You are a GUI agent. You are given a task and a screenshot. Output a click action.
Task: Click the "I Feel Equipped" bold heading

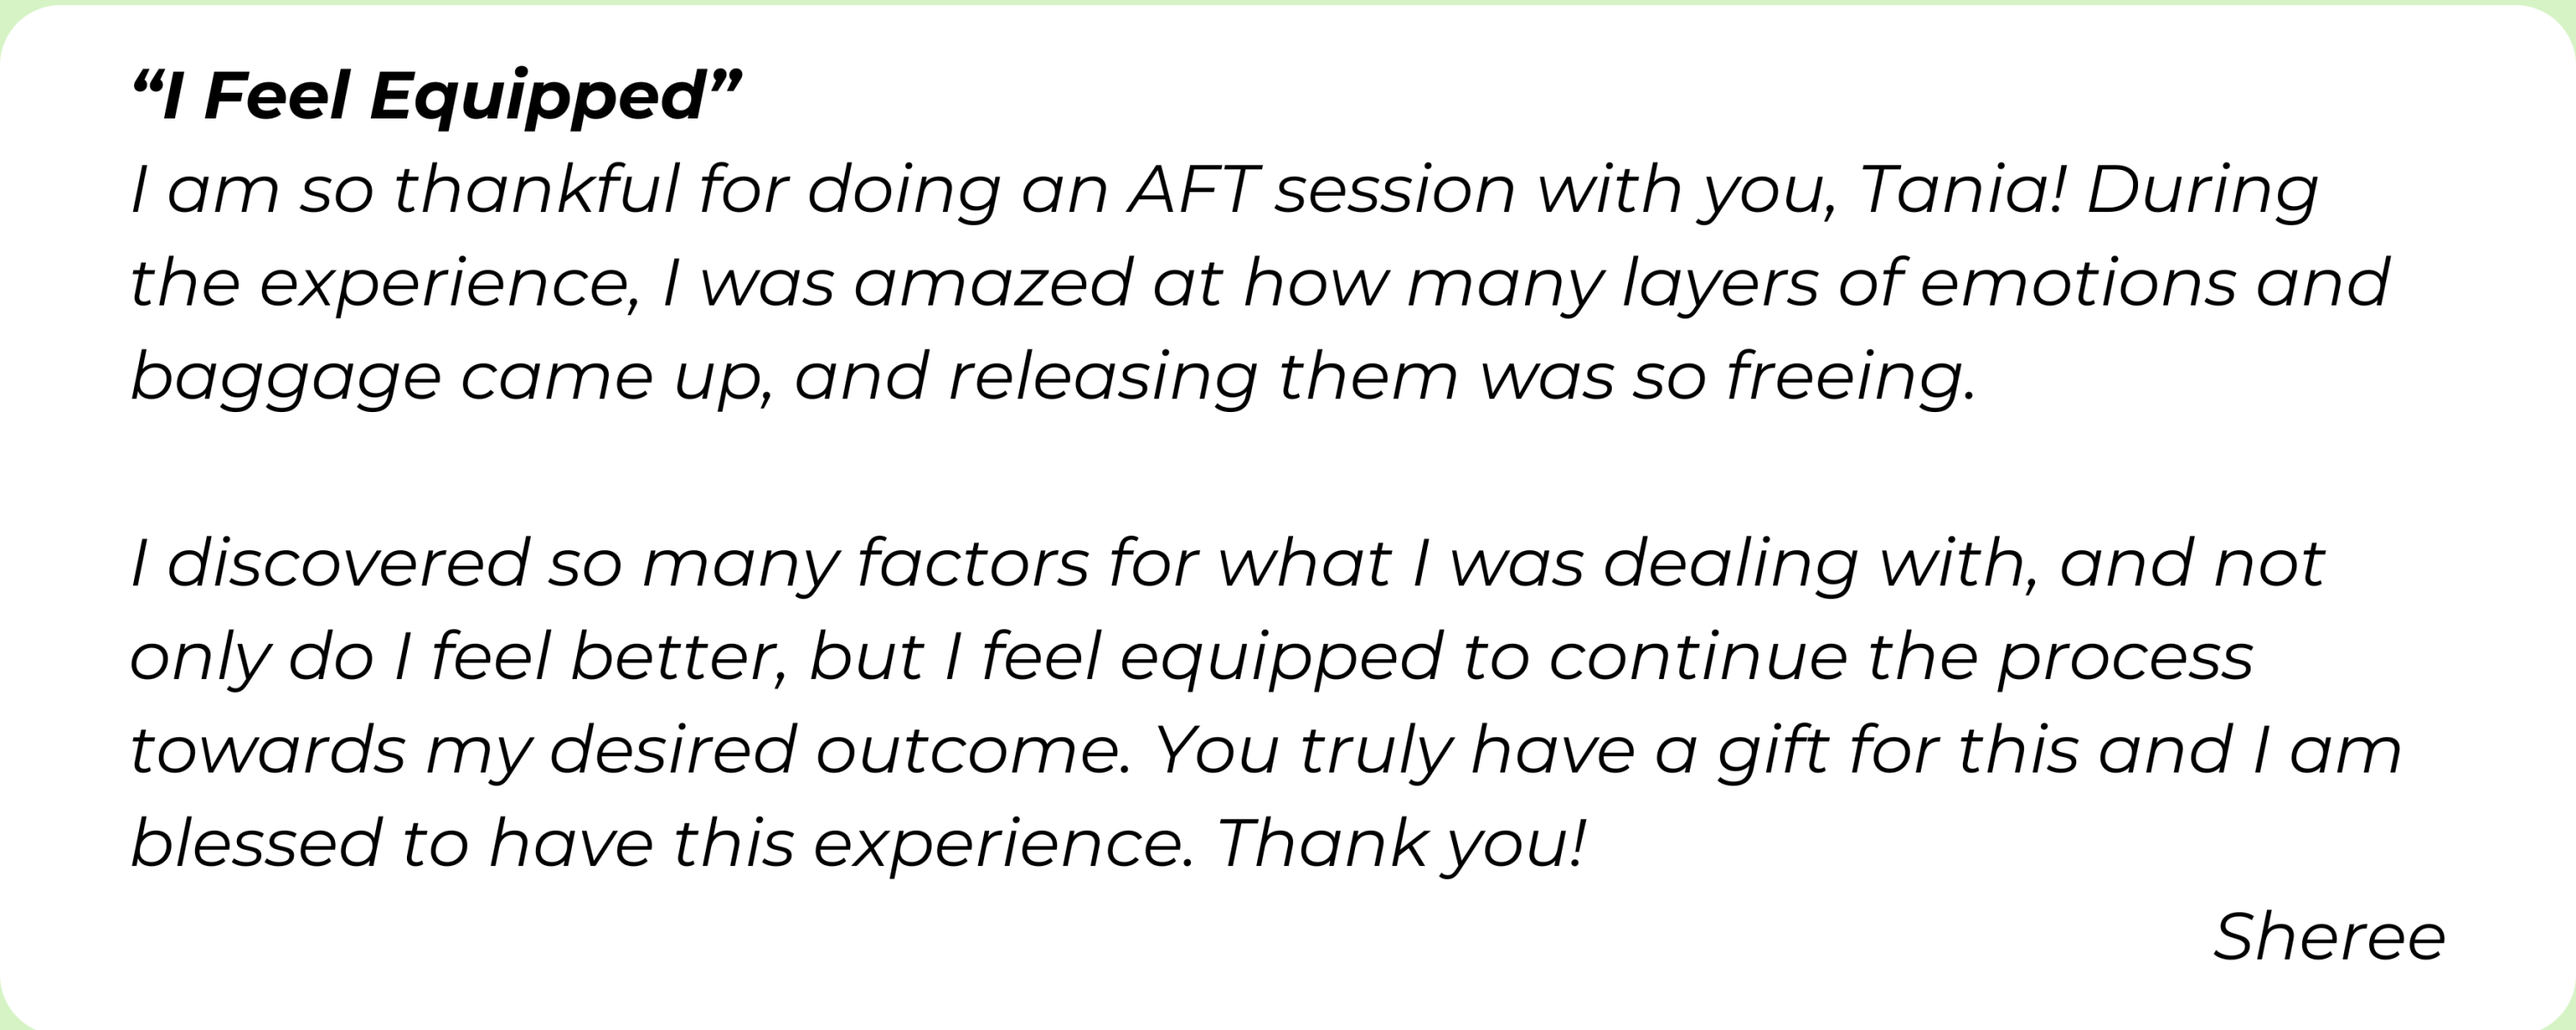tap(437, 98)
